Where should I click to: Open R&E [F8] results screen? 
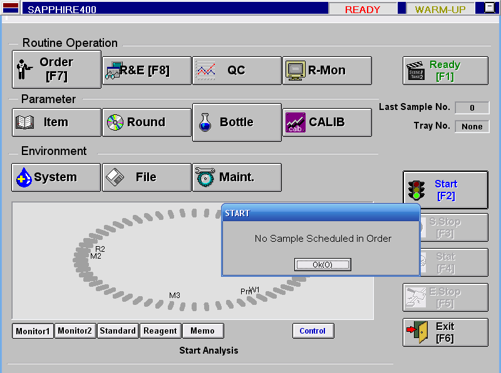click(147, 71)
